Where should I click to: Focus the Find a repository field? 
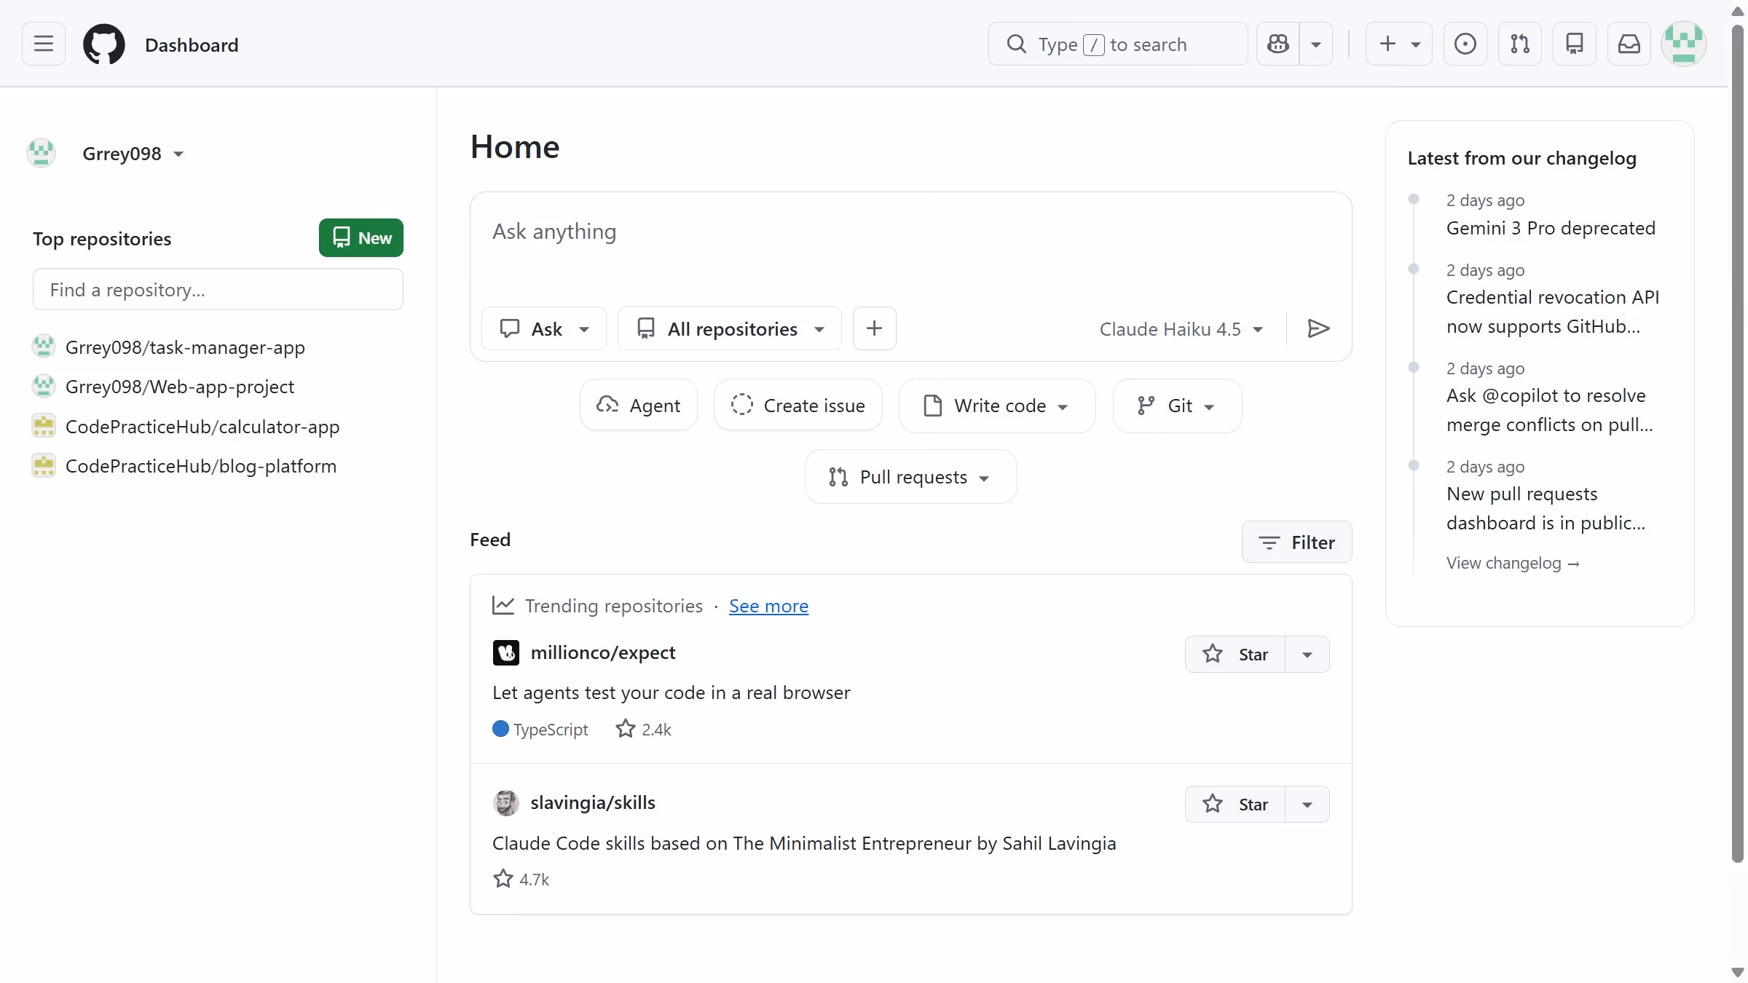(x=218, y=290)
